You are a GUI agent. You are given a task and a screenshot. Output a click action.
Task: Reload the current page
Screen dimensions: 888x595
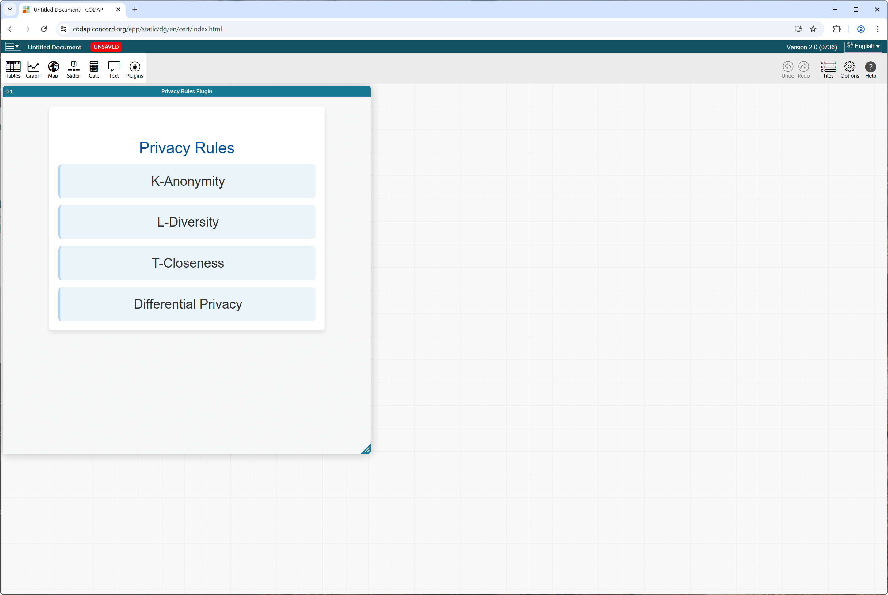pos(44,29)
